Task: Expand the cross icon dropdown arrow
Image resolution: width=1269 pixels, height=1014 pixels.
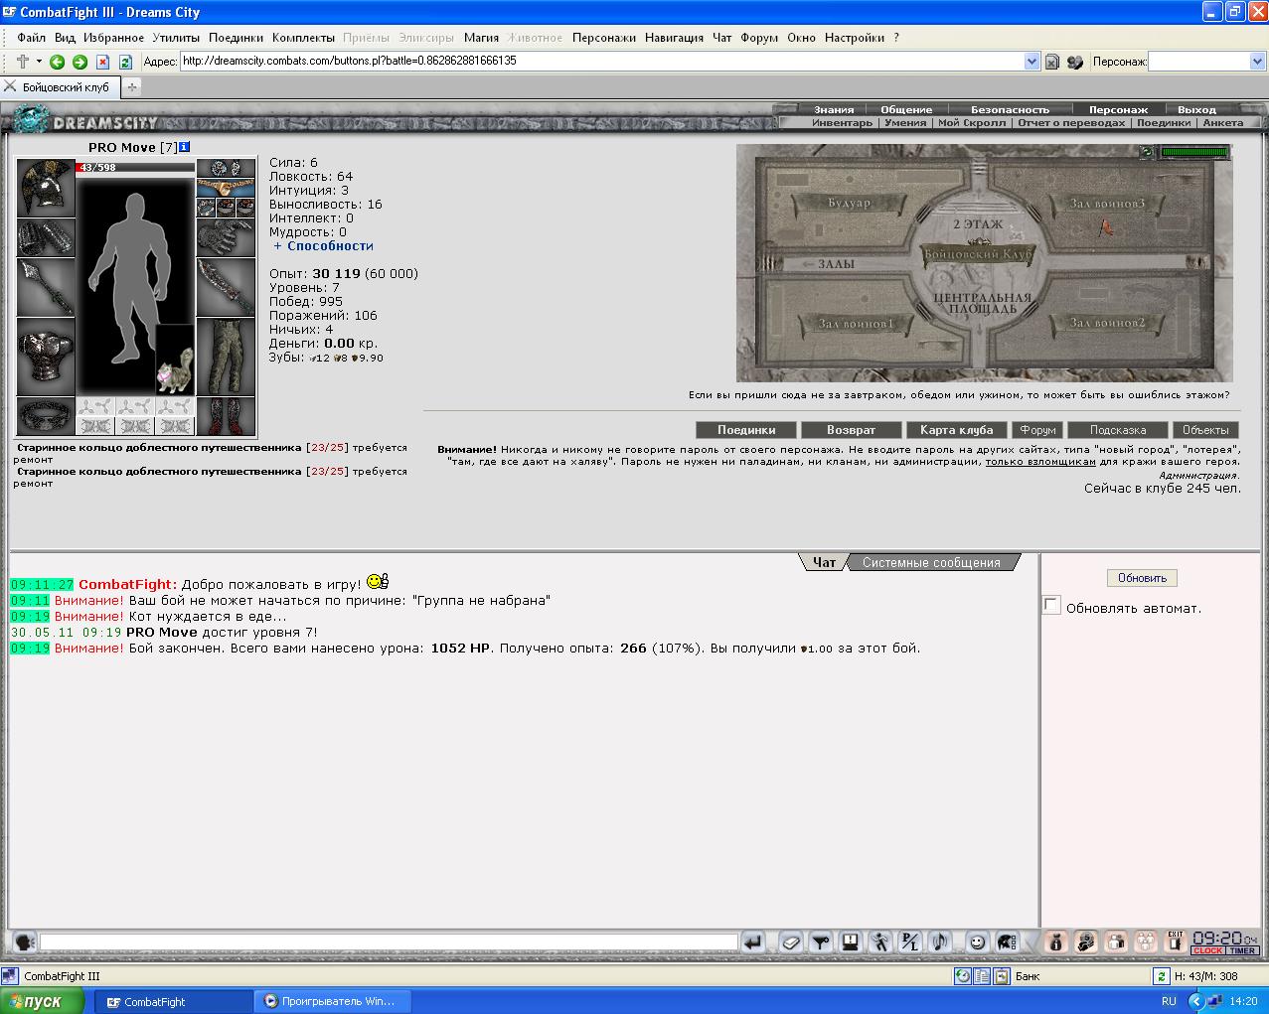Action: point(39,62)
